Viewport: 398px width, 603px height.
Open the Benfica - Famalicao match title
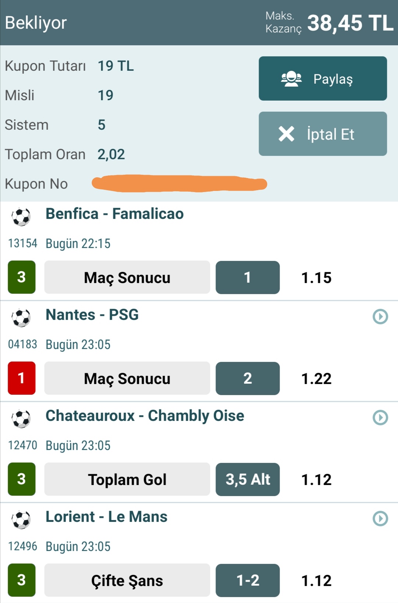115,214
